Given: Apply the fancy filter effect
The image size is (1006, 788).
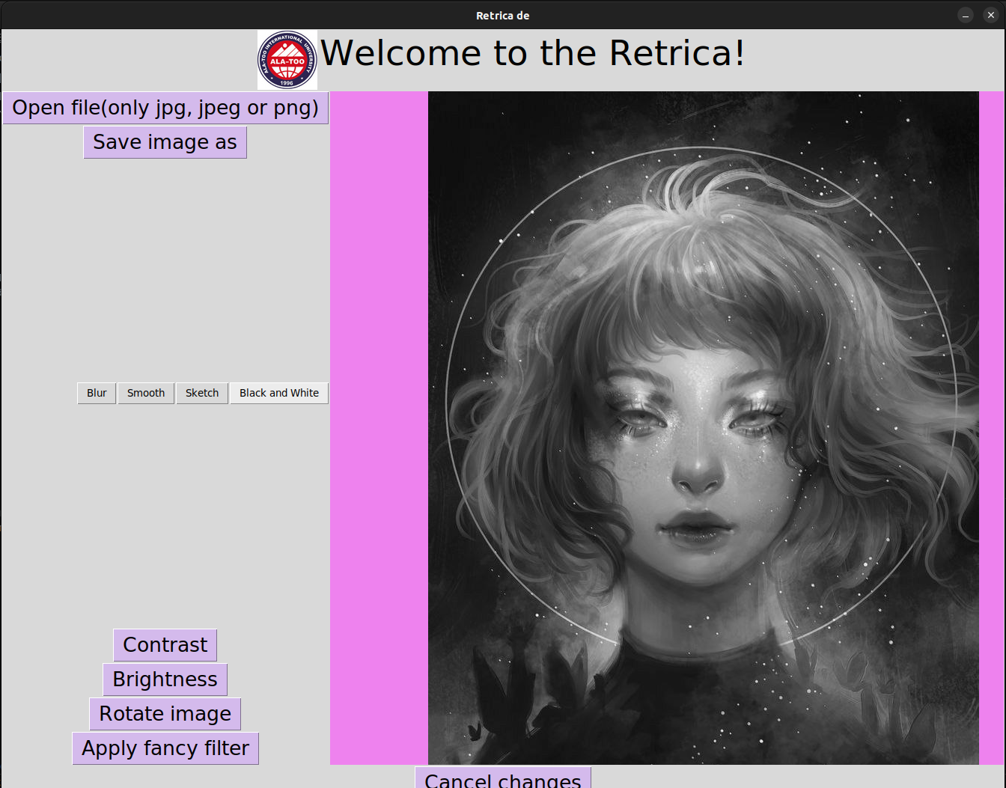Looking at the screenshot, I should [165, 748].
